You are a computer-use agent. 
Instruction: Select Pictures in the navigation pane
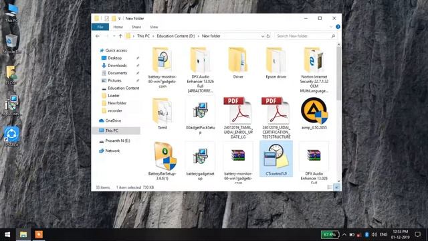(x=114, y=80)
